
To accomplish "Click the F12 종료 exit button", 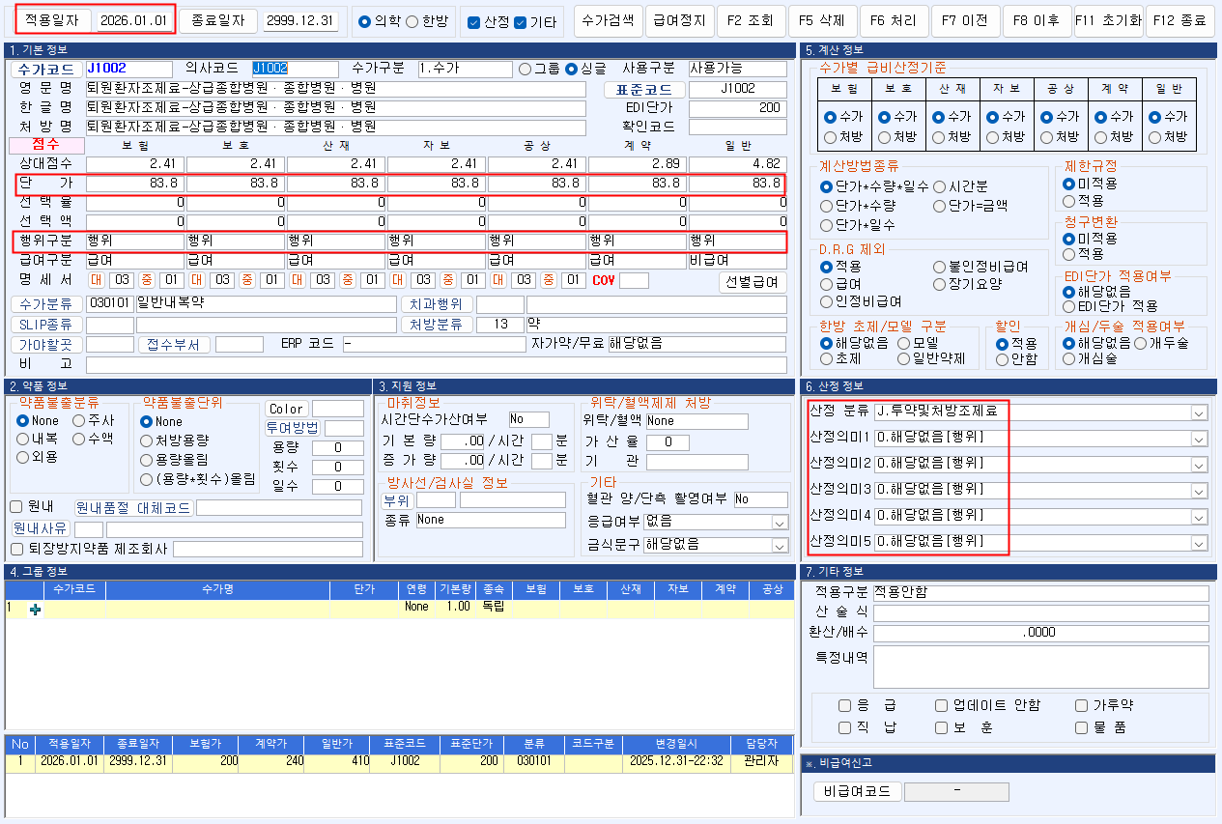I will [1182, 20].
